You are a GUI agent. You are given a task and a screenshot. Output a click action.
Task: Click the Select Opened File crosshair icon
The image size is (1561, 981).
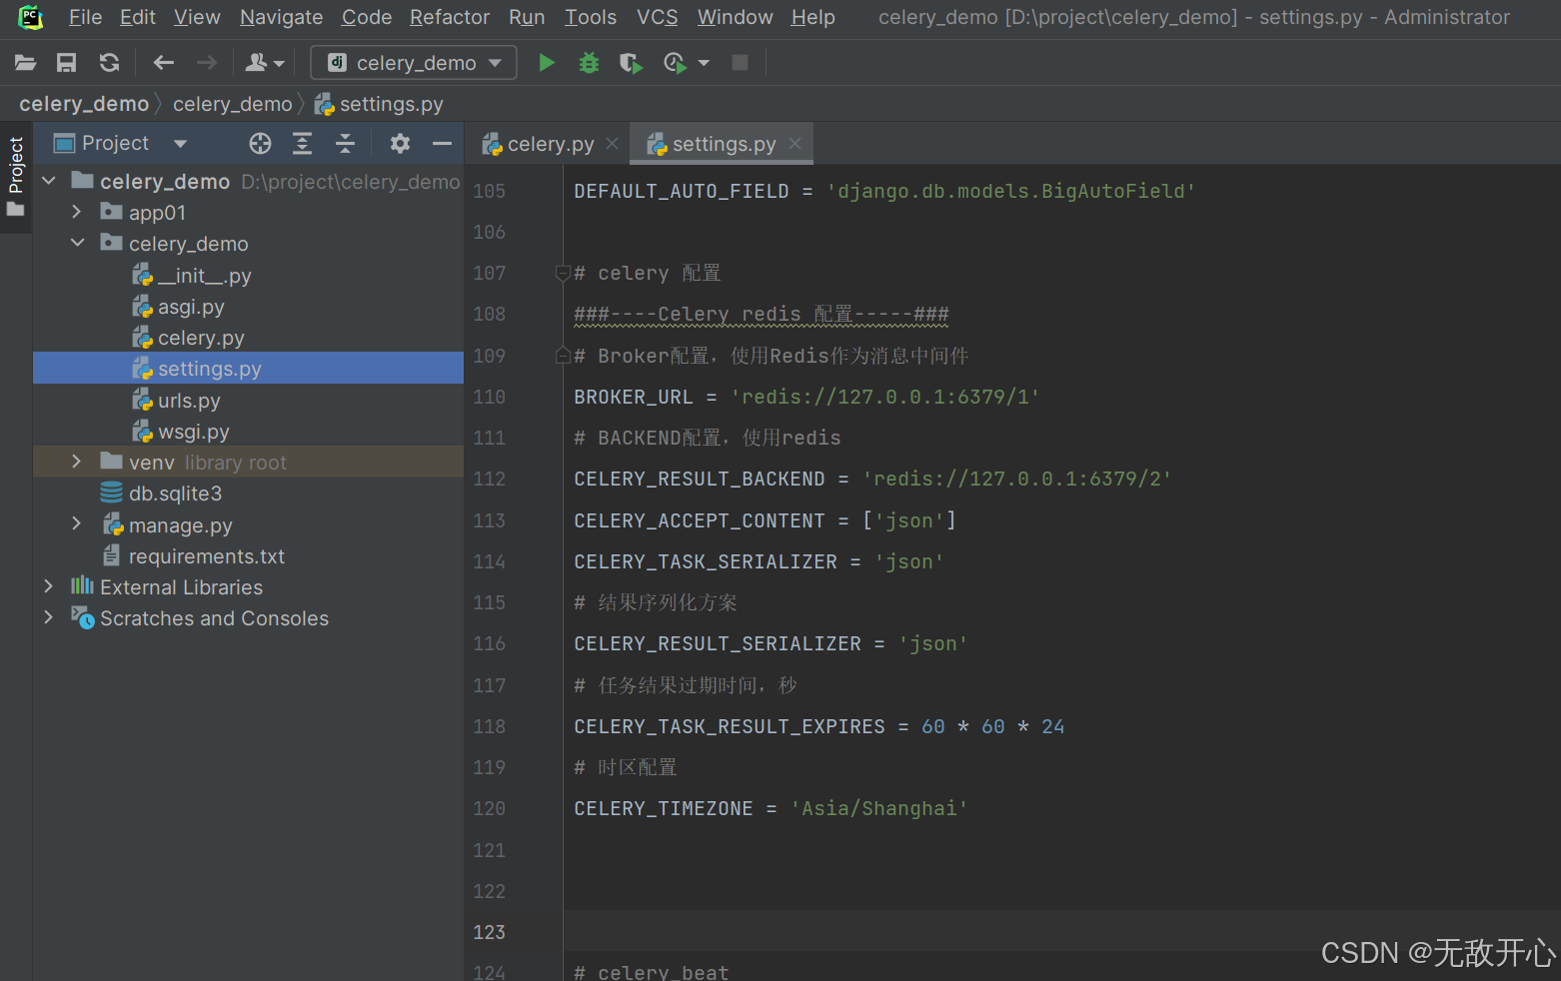tap(260, 144)
